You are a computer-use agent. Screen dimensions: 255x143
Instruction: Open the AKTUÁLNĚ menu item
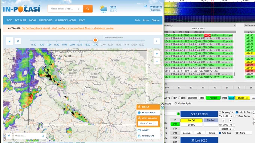(x=20, y=21)
